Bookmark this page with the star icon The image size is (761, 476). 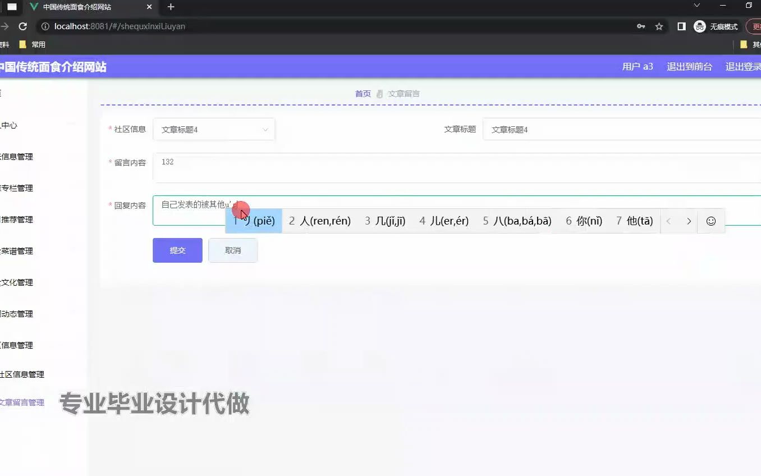tap(659, 26)
